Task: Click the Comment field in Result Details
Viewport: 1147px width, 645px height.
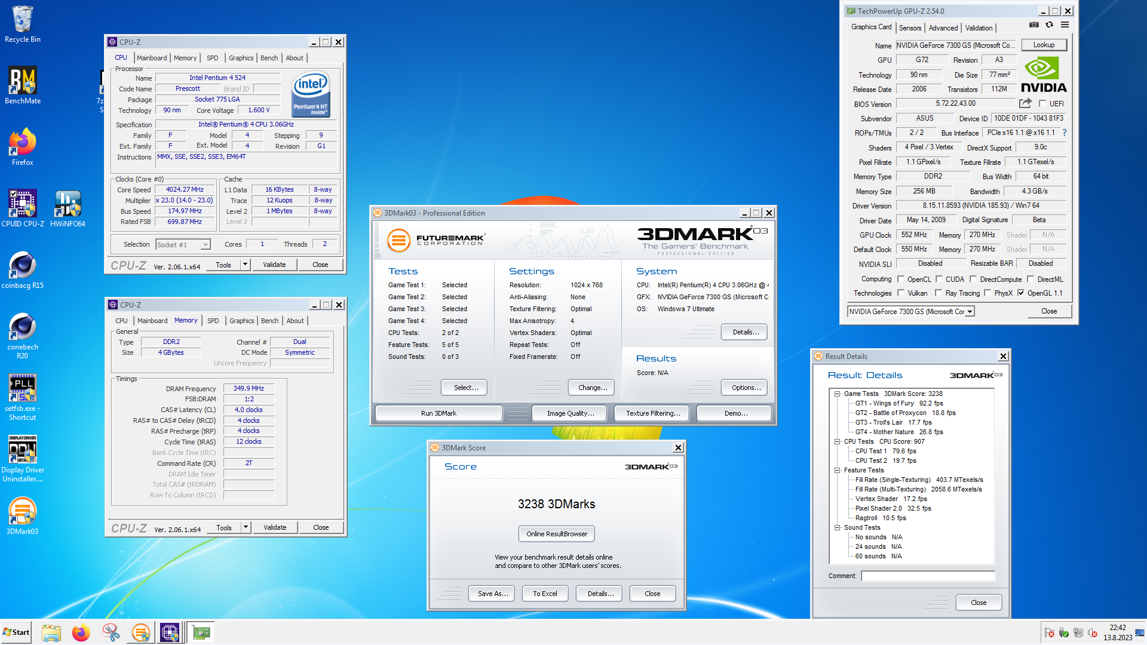Action: click(x=928, y=576)
